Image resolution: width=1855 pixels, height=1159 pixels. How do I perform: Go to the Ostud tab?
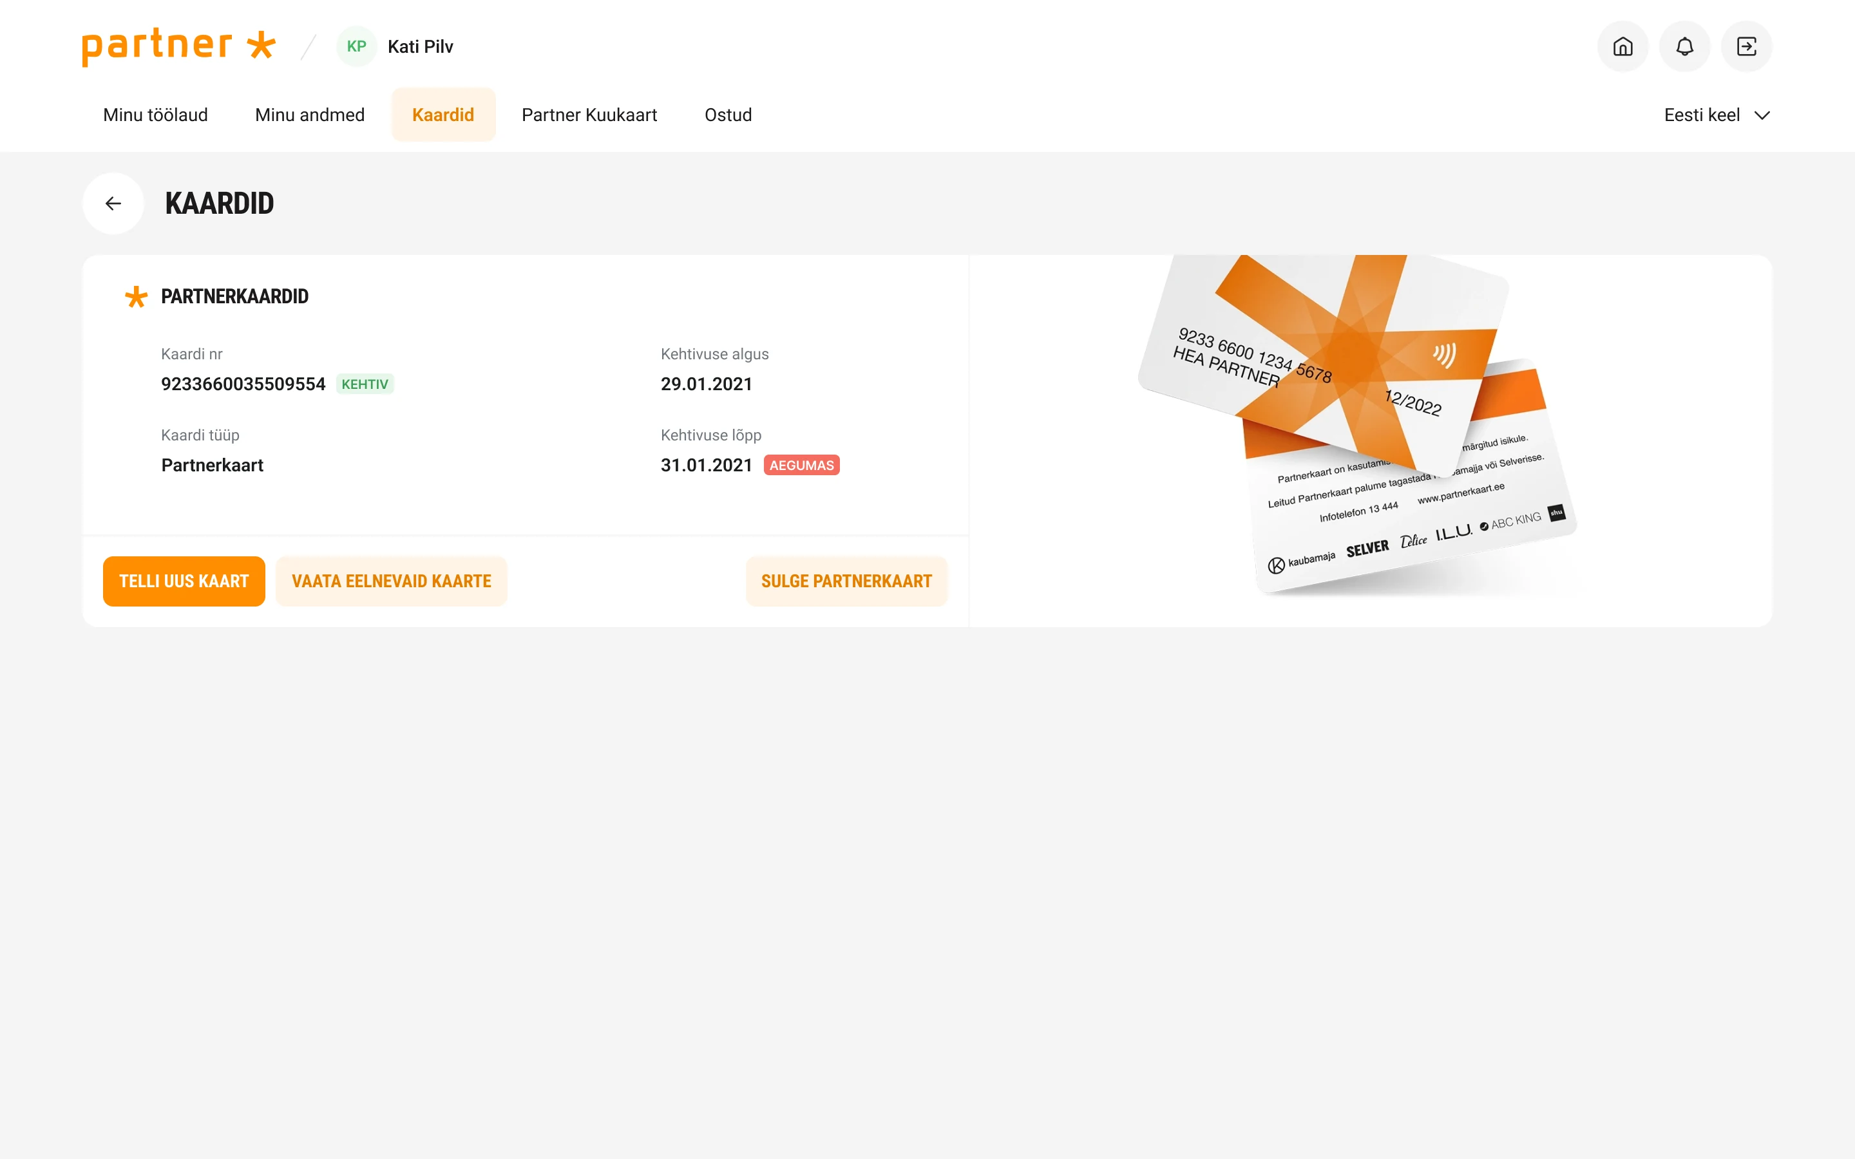click(x=727, y=115)
